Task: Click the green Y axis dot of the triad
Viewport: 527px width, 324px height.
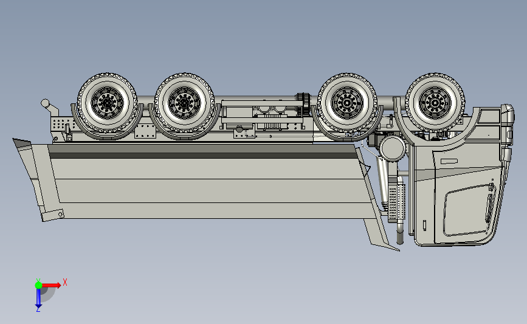Action: tap(38, 285)
